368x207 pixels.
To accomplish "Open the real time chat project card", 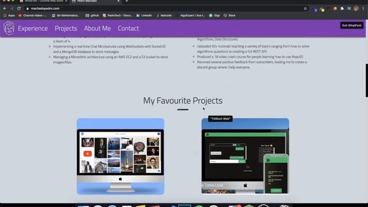I will click(x=246, y=156).
